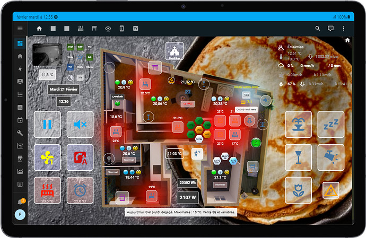The width and height of the screenshot is (366, 238).
Task: Click the red heater Homeday tile
Action: tap(47, 190)
